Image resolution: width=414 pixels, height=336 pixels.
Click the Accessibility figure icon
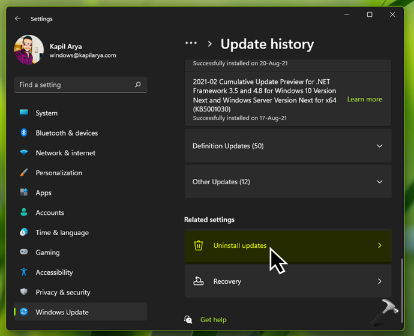point(24,272)
